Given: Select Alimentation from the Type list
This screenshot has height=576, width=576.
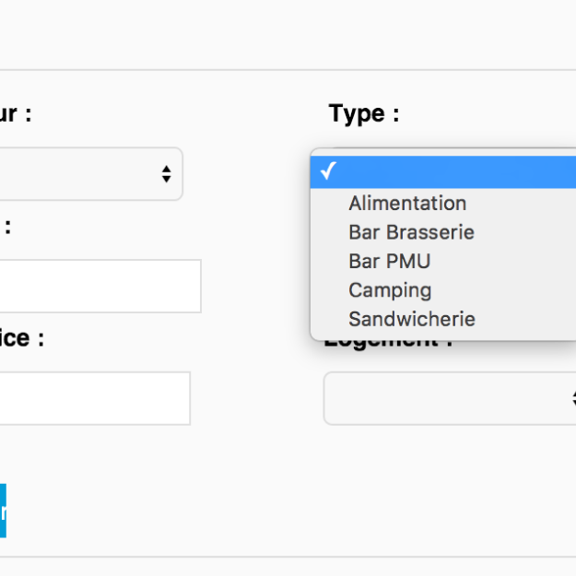Looking at the screenshot, I should click(406, 203).
